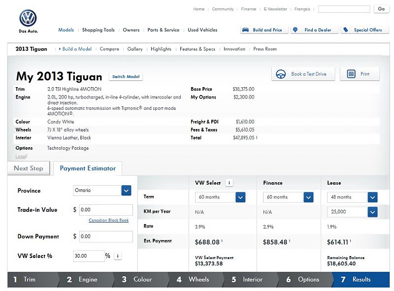Go to step 5 Interior
Screen dimensions: 394x291
(251, 280)
